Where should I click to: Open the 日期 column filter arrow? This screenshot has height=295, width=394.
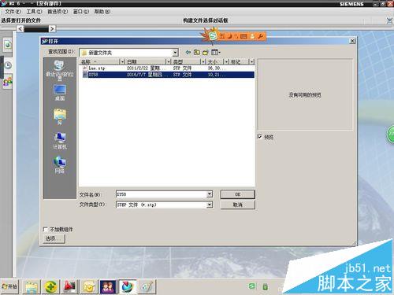point(169,61)
